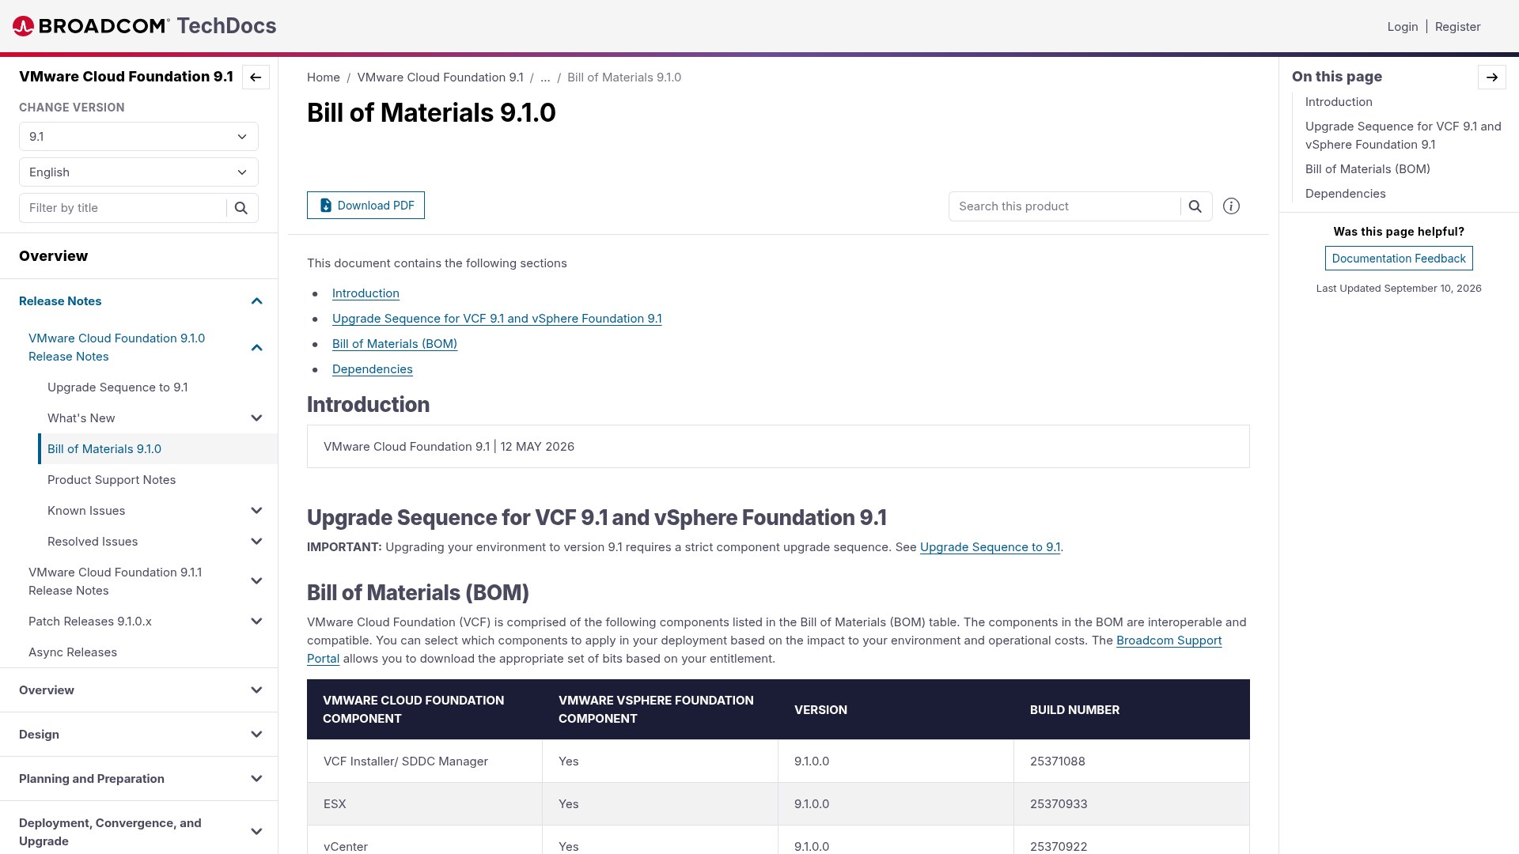Viewport: 1519px width, 854px height.
Task: Click the Documentation Feedback button
Action: point(1399,259)
